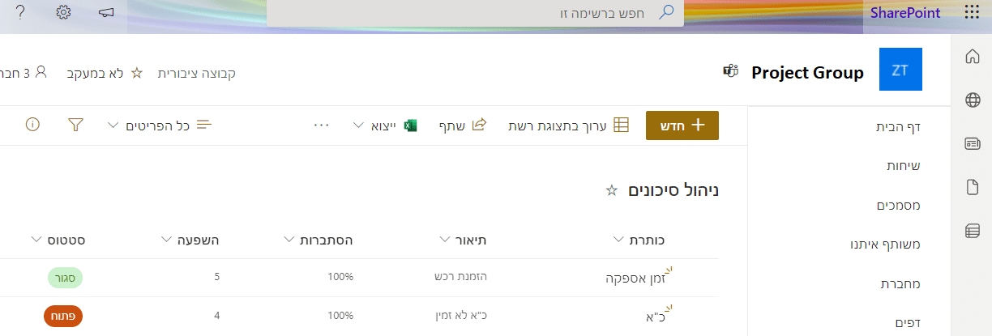Viewport: 992px width, 336px height.
Task: Click the חדש new item button
Action: 682,125
